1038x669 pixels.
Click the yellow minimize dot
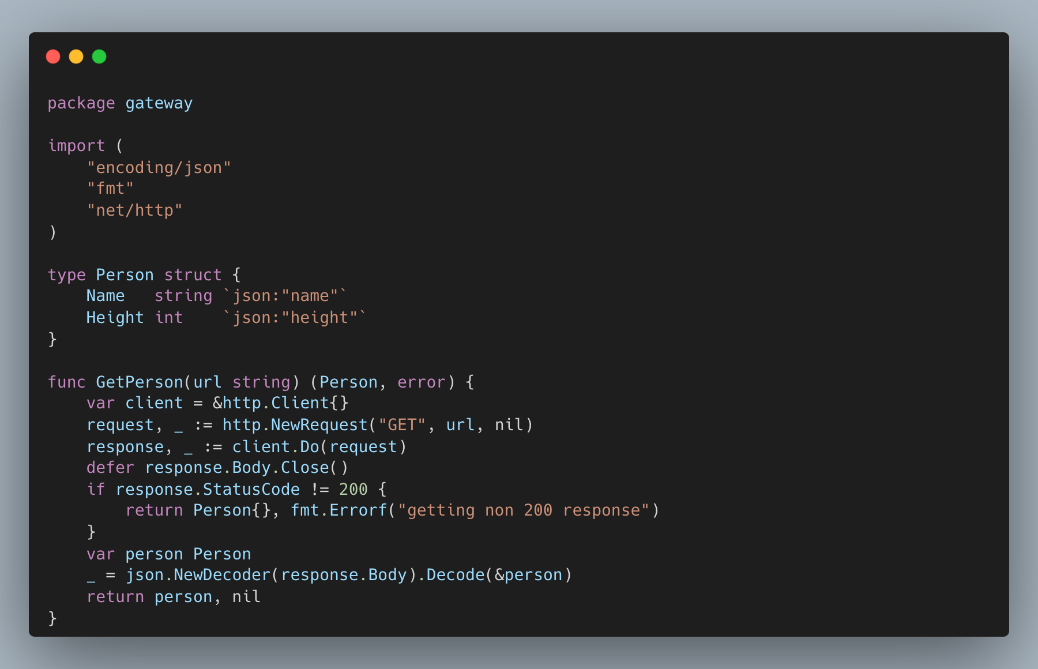(76, 57)
